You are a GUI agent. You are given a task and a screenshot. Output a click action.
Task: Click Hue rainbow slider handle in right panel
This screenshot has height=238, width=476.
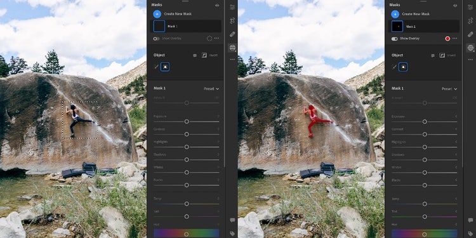click(x=425, y=234)
